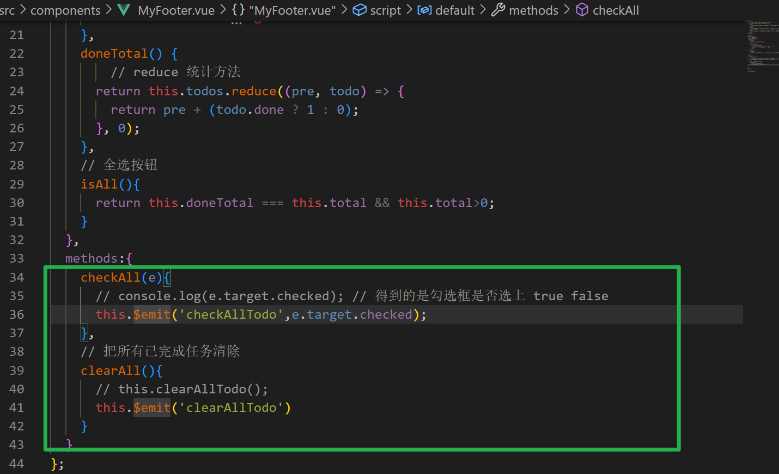Click the wrench methods icon

[x=498, y=10]
